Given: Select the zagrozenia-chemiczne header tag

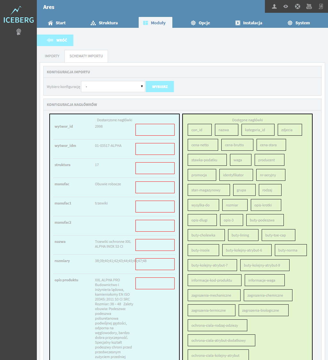Looking at the screenshot, I should [268, 295].
